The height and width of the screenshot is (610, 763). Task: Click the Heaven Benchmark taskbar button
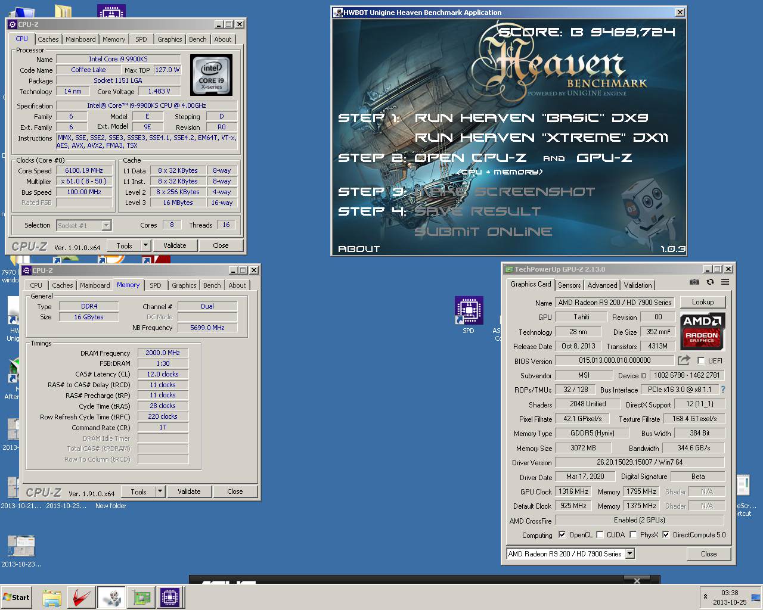(x=111, y=597)
